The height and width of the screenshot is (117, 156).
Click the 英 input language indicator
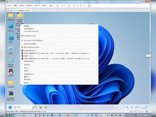(x=127, y=107)
